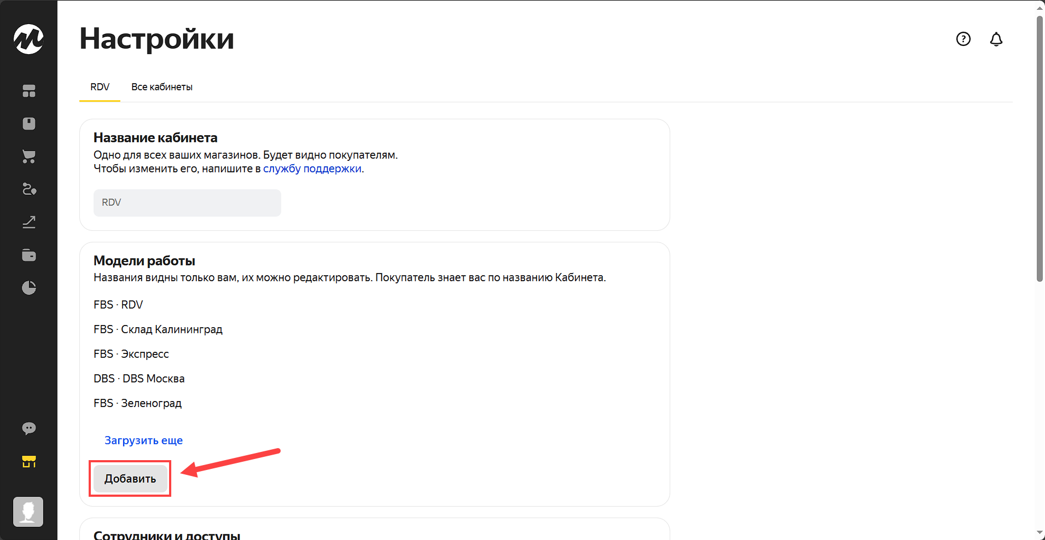Select the FBS · Зеленоград row
This screenshot has height=540, width=1045.
click(x=137, y=403)
